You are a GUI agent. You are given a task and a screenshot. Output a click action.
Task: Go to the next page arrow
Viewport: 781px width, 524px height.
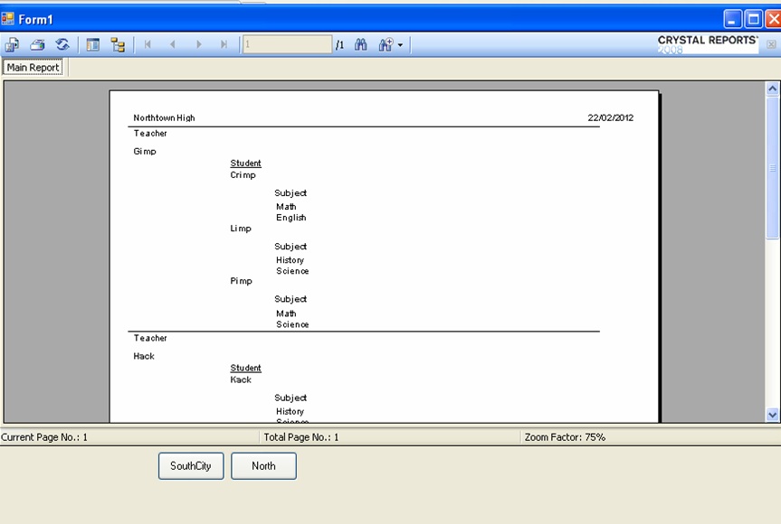pyautogui.click(x=198, y=43)
